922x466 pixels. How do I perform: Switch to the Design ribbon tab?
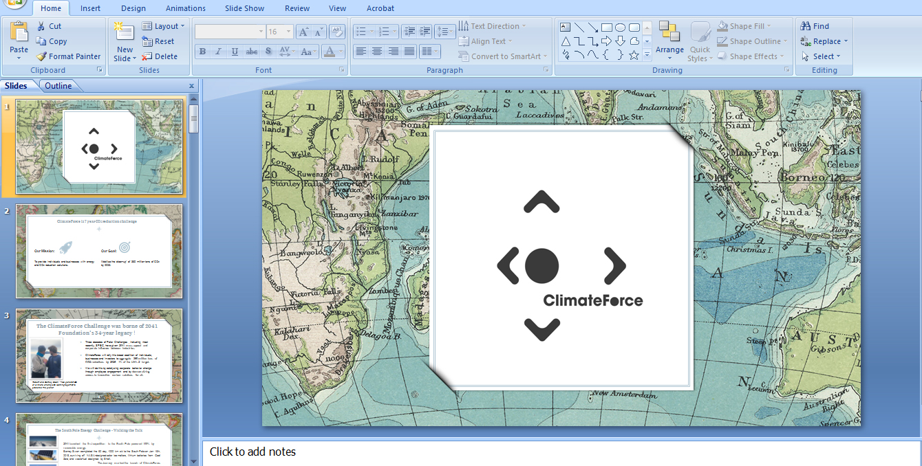pos(133,8)
